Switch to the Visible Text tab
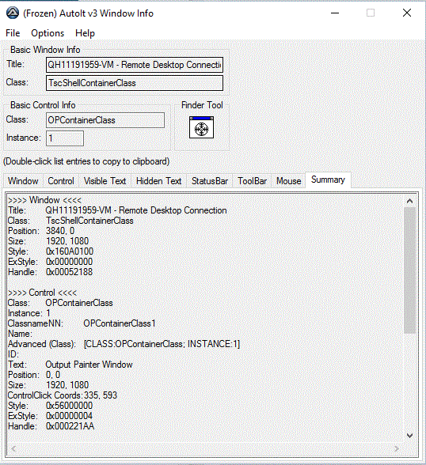Image resolution: width=426 pixels, height=465 pixels. click(x=105, y=181)
